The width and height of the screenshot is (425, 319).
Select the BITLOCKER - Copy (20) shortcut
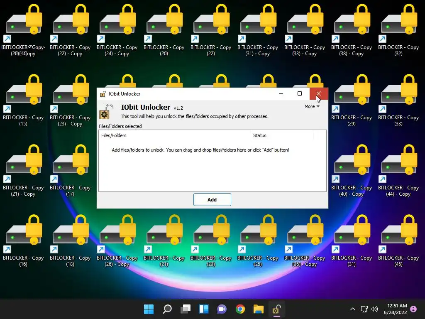pyautogui.click(x=164, y=30)
